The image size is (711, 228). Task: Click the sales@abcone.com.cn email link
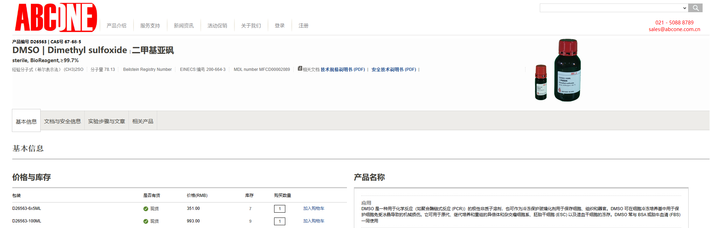point(674,29)
